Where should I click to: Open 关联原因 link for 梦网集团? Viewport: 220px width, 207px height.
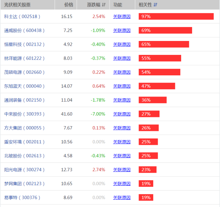tap(122, 184)
